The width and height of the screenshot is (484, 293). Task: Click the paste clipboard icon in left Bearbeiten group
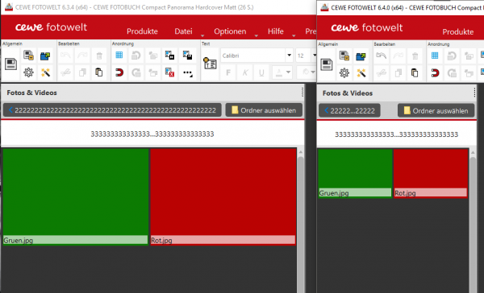[x=98, y=72]
